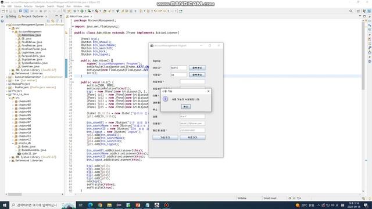Toggle code folding at the import line
This screenshot has width=372, height=209.
73,27
